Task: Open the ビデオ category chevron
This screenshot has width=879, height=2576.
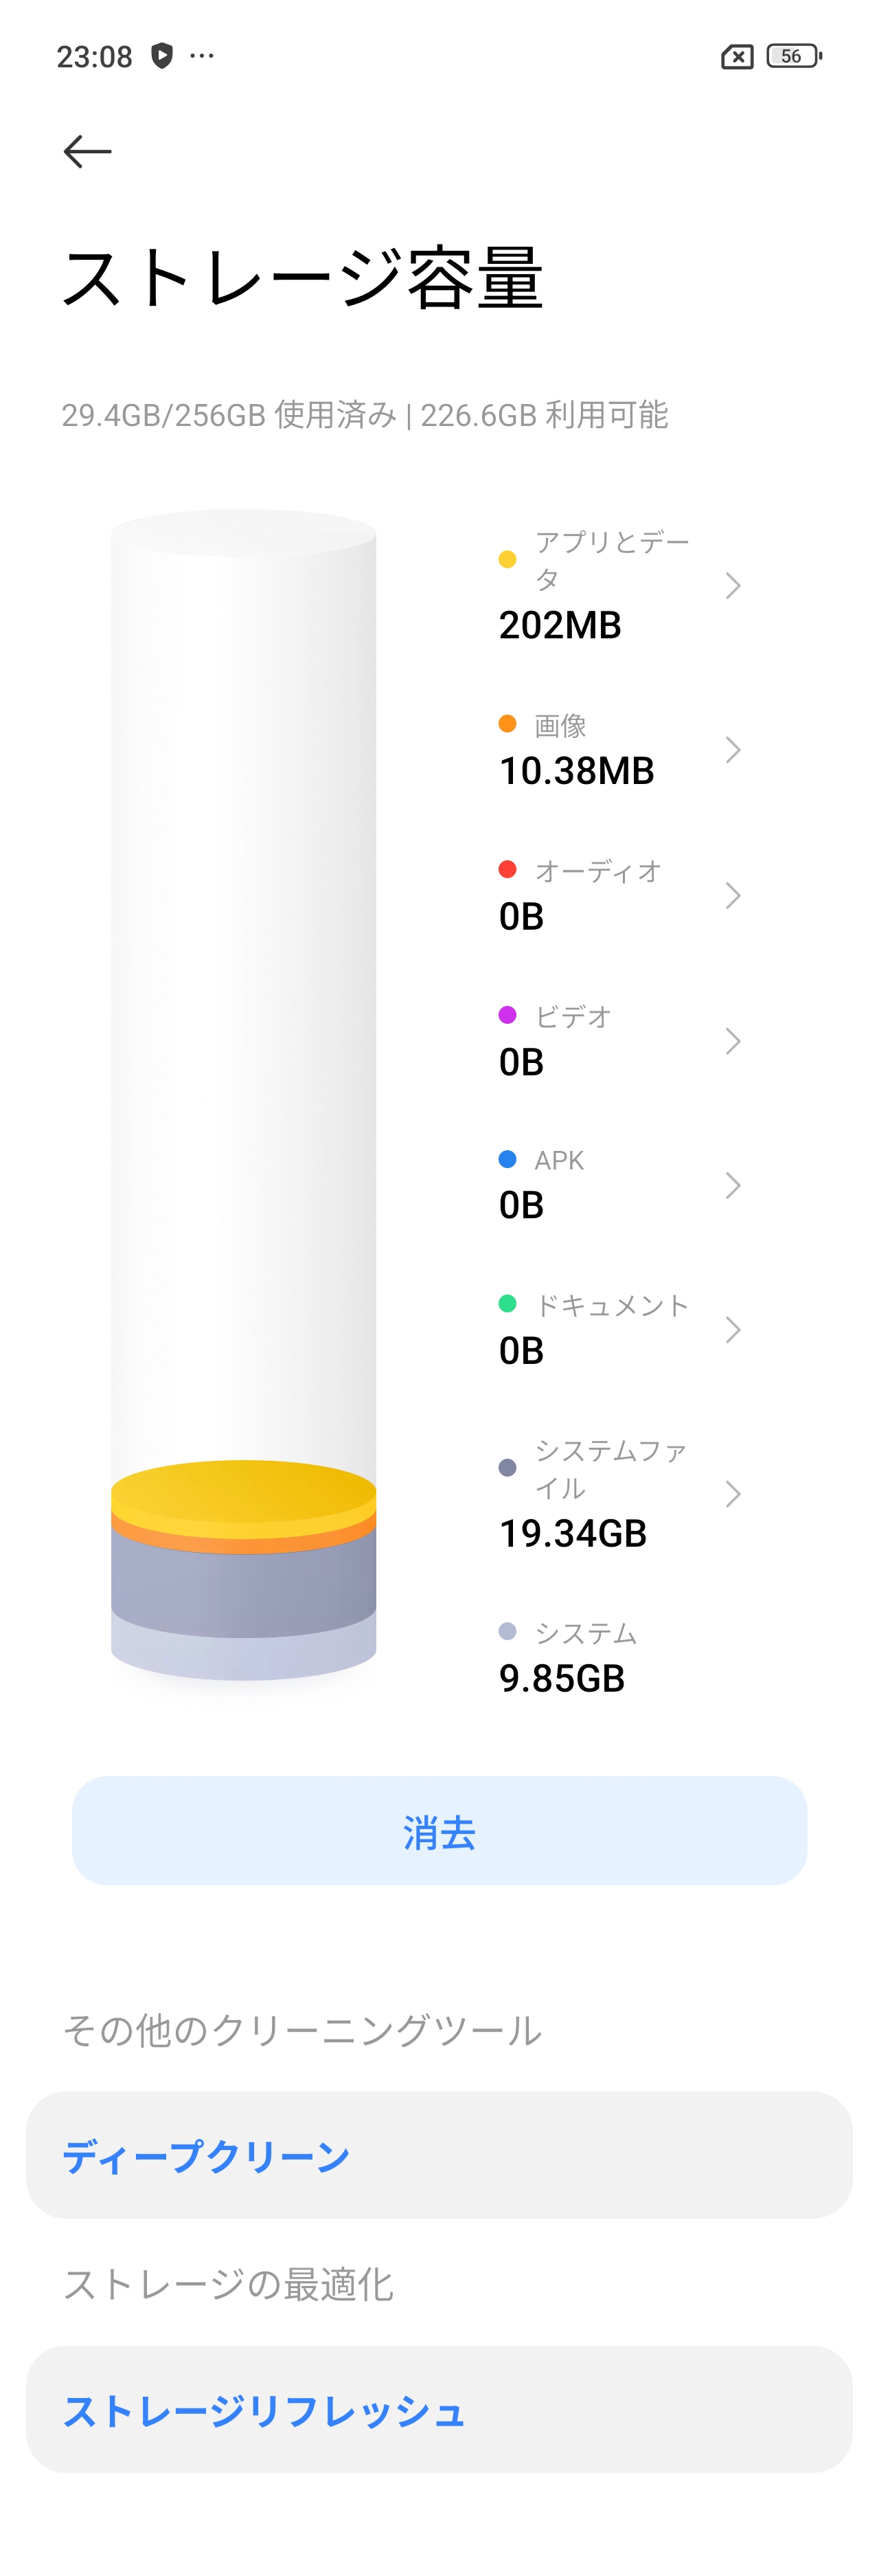Action: [x=732, y=1041]
